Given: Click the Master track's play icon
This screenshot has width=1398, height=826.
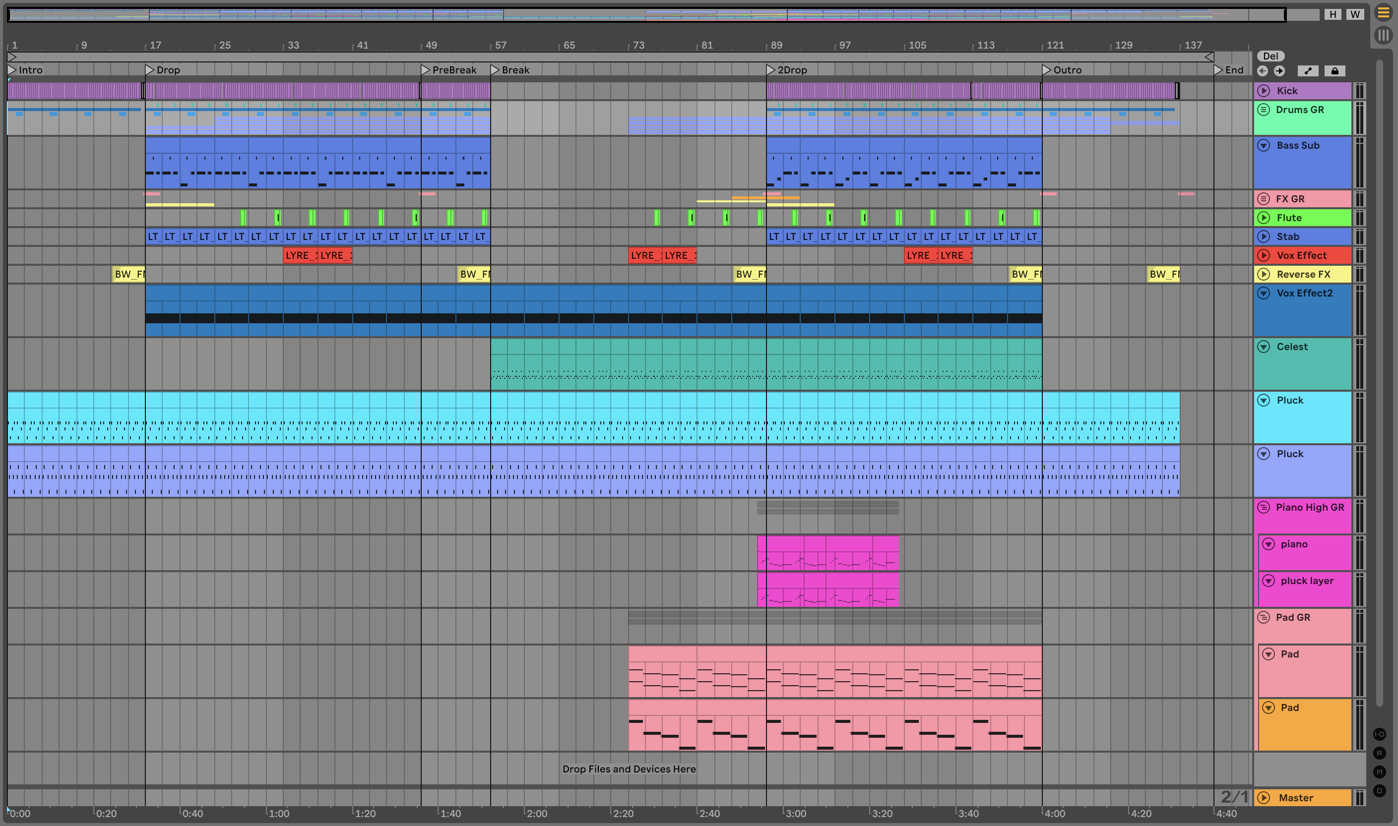Looking at the screenshot, I should [x=1264, y=798].
